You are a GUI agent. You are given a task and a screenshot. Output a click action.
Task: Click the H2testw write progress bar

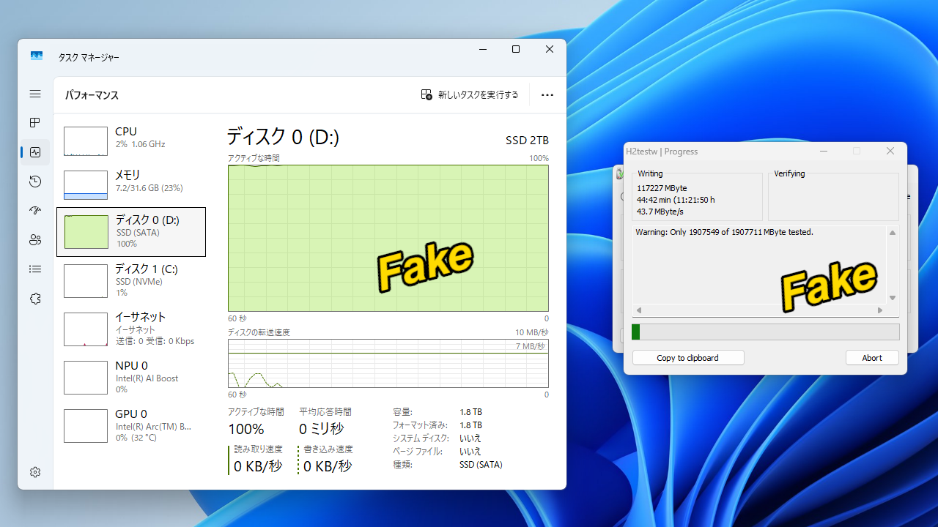pyautogui.click(x=765, y=332)
